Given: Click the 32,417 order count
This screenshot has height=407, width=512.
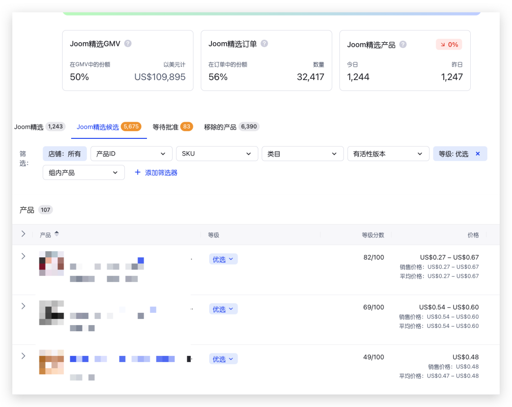Looking at the screenshot, I should coord(310,77).
